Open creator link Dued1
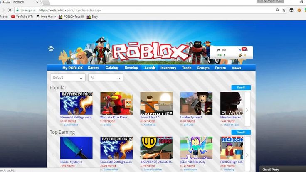 pyautogui.click(x=107, y=125)
